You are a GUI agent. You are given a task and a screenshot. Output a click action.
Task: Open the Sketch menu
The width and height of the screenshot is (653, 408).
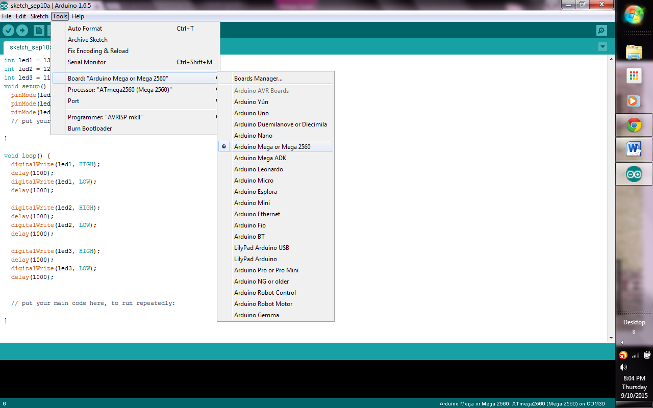point(39,16)
